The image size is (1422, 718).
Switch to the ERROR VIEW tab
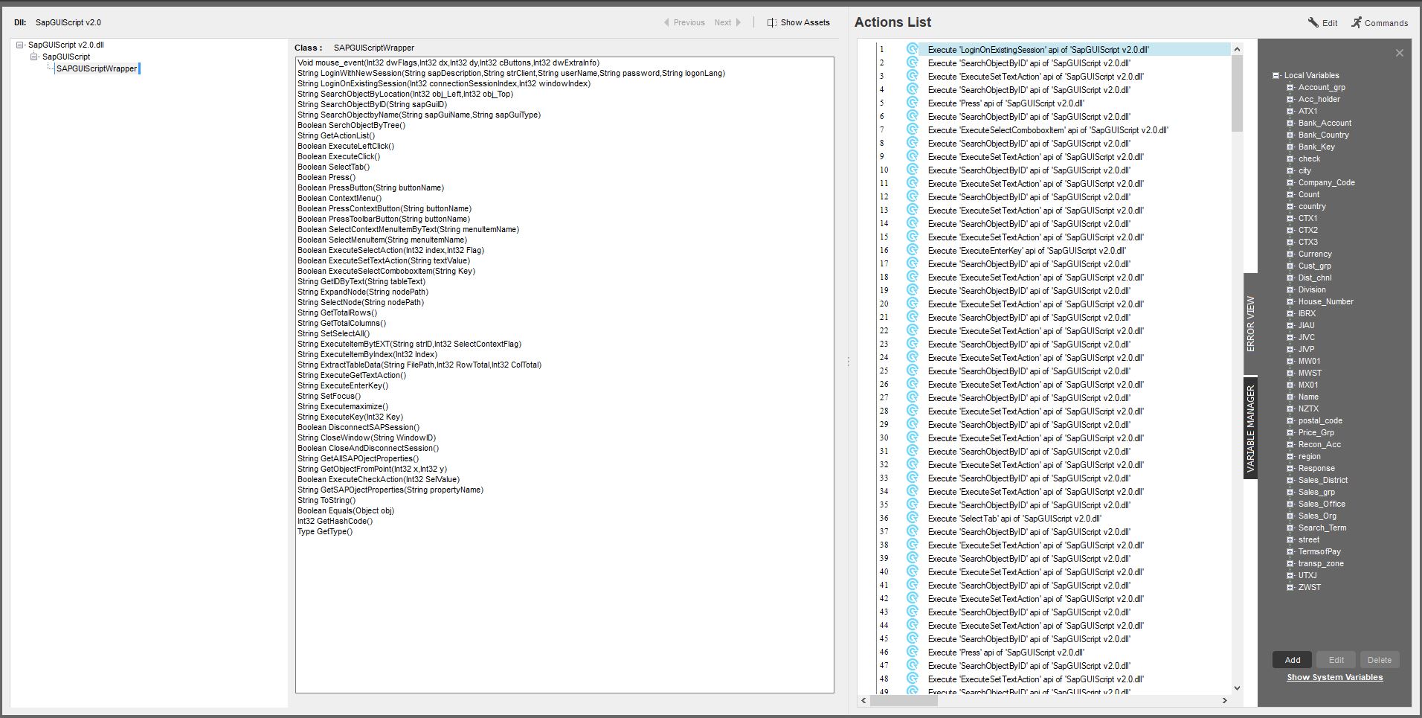point(1250,324)
